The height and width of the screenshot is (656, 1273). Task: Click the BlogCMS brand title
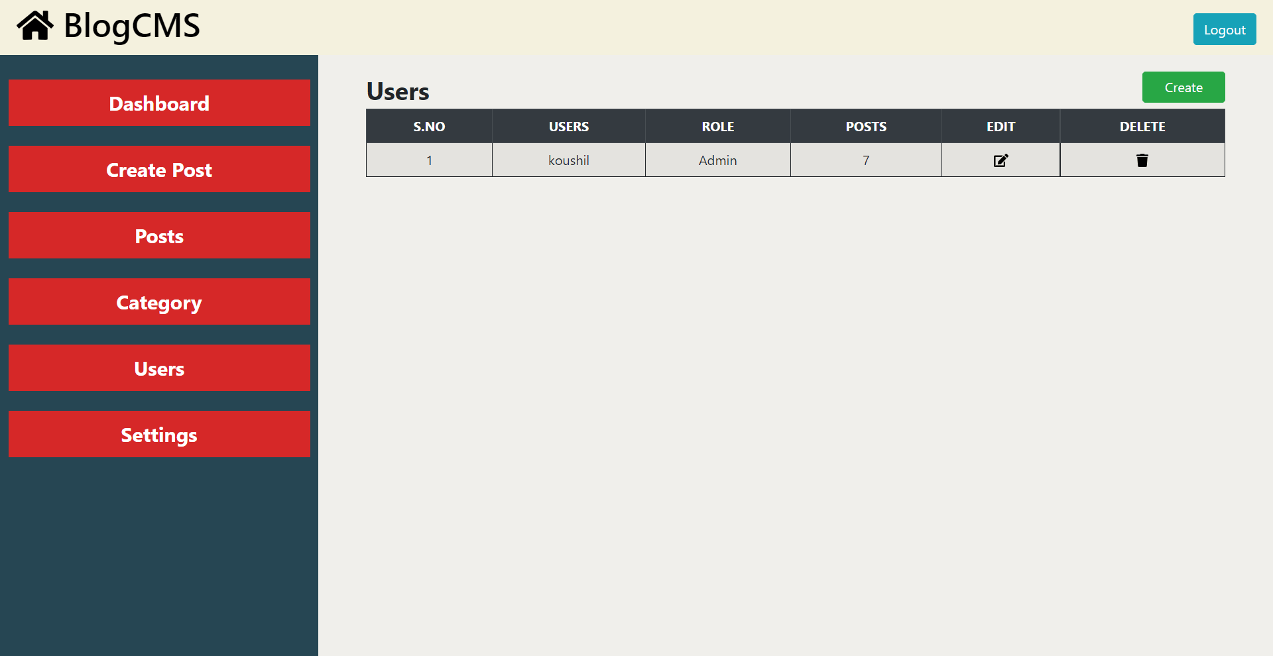pos(132,26)
